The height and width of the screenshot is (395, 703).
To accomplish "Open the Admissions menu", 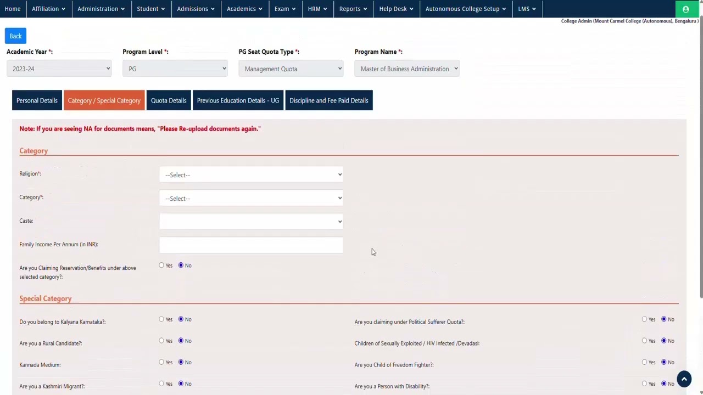I will 196,9.
